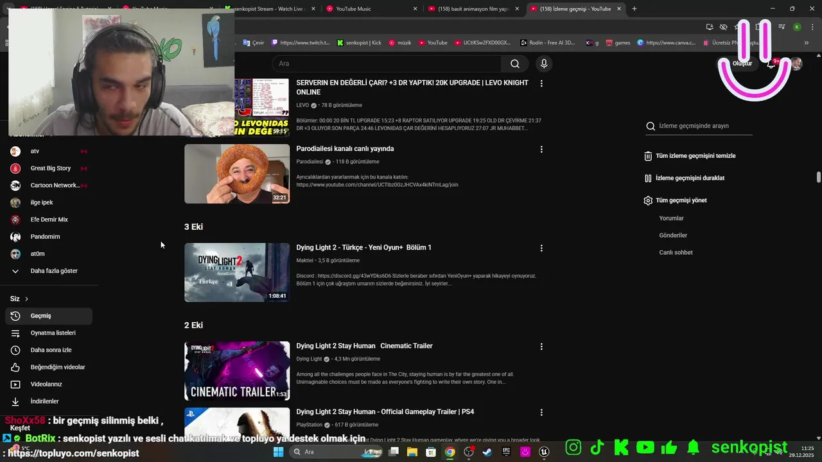Expand the Siz section chevron
Image resolution: width=822 pixels, height=462 pixels.
pyautogui.click(x=26, y=299)
